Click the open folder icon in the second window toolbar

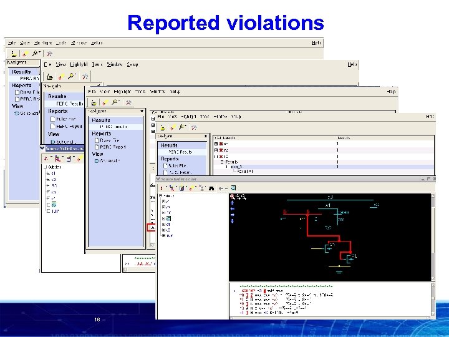[50, 77]
